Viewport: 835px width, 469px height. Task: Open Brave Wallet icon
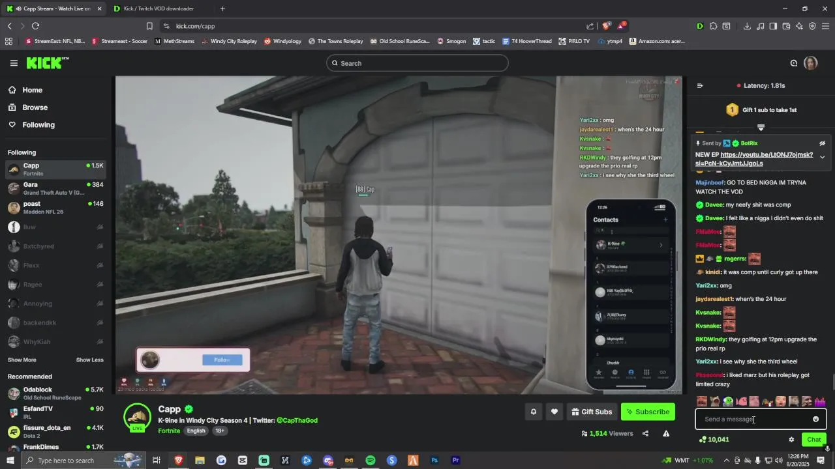[786, 26]
